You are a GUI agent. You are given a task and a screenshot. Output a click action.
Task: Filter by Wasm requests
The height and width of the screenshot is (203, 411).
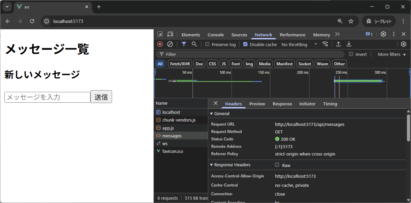click(x=323, y=64)
